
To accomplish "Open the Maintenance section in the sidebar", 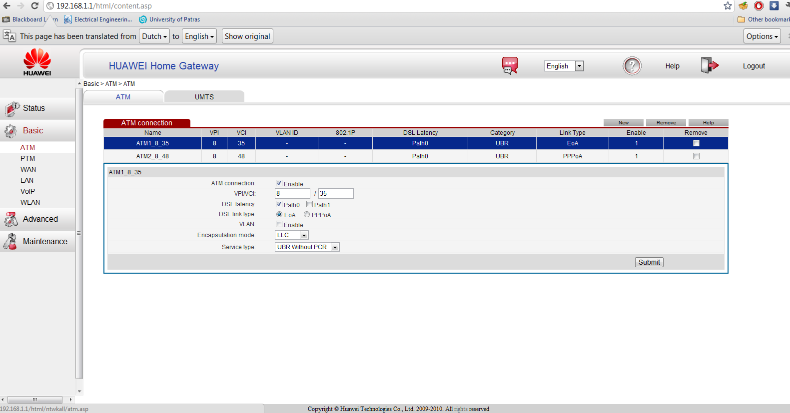I will tap(37, 241).
